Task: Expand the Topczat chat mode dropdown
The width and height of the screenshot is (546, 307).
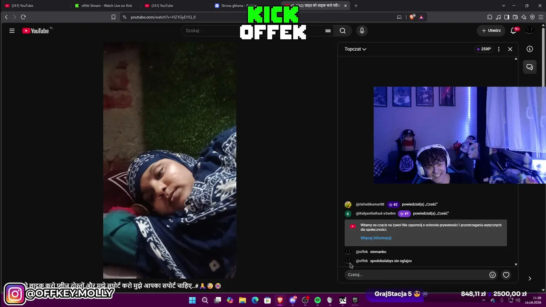Action: coord(355,49)
